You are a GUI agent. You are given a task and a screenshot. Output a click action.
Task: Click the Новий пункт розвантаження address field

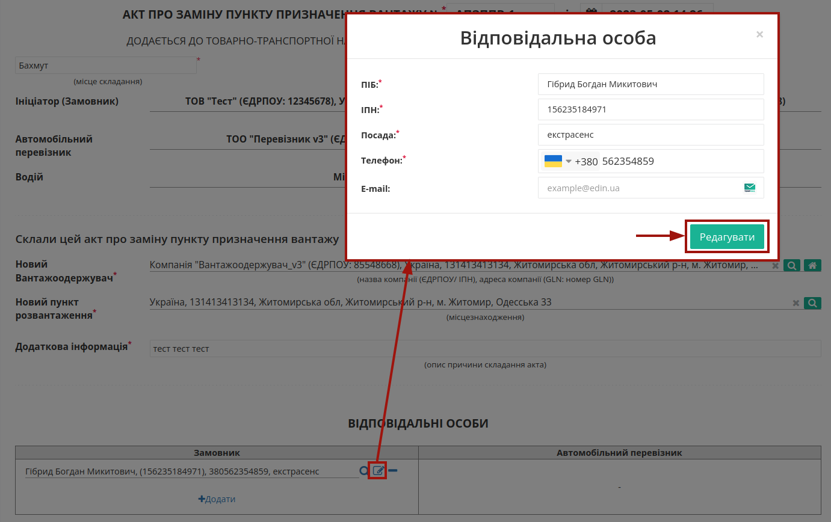tap(469, 302)
